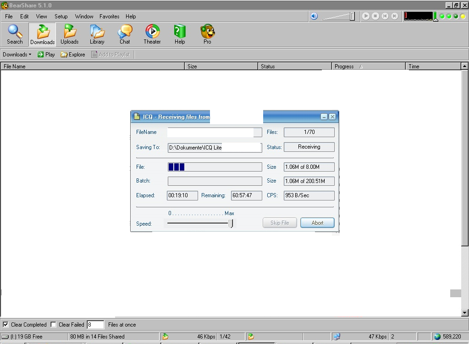Click the ICQ Speed slider handle

coord(231,223)
